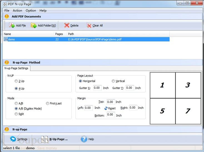Click the red Delete X icon

pos(67,25)
